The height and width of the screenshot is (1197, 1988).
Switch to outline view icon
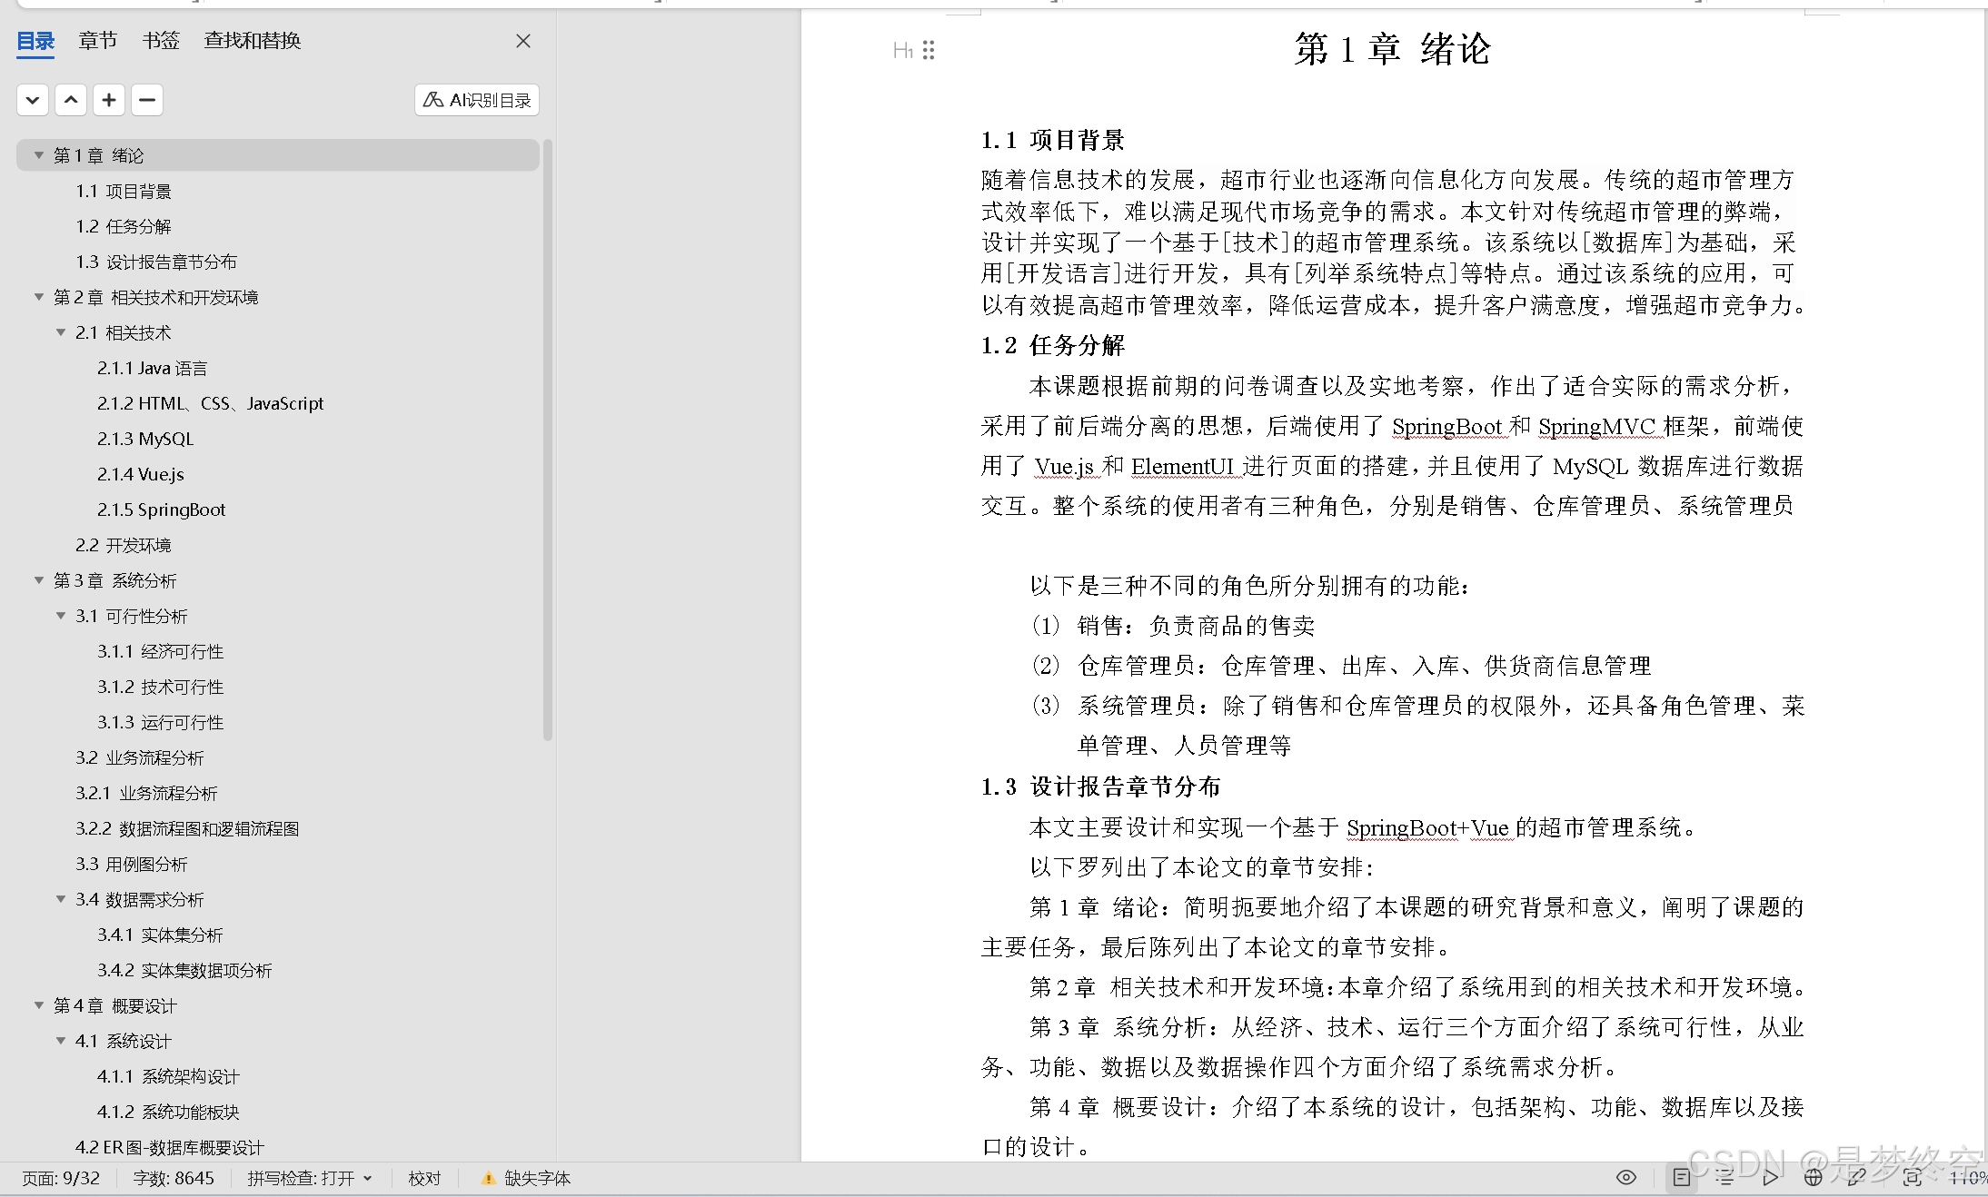click(1725, 1178)
